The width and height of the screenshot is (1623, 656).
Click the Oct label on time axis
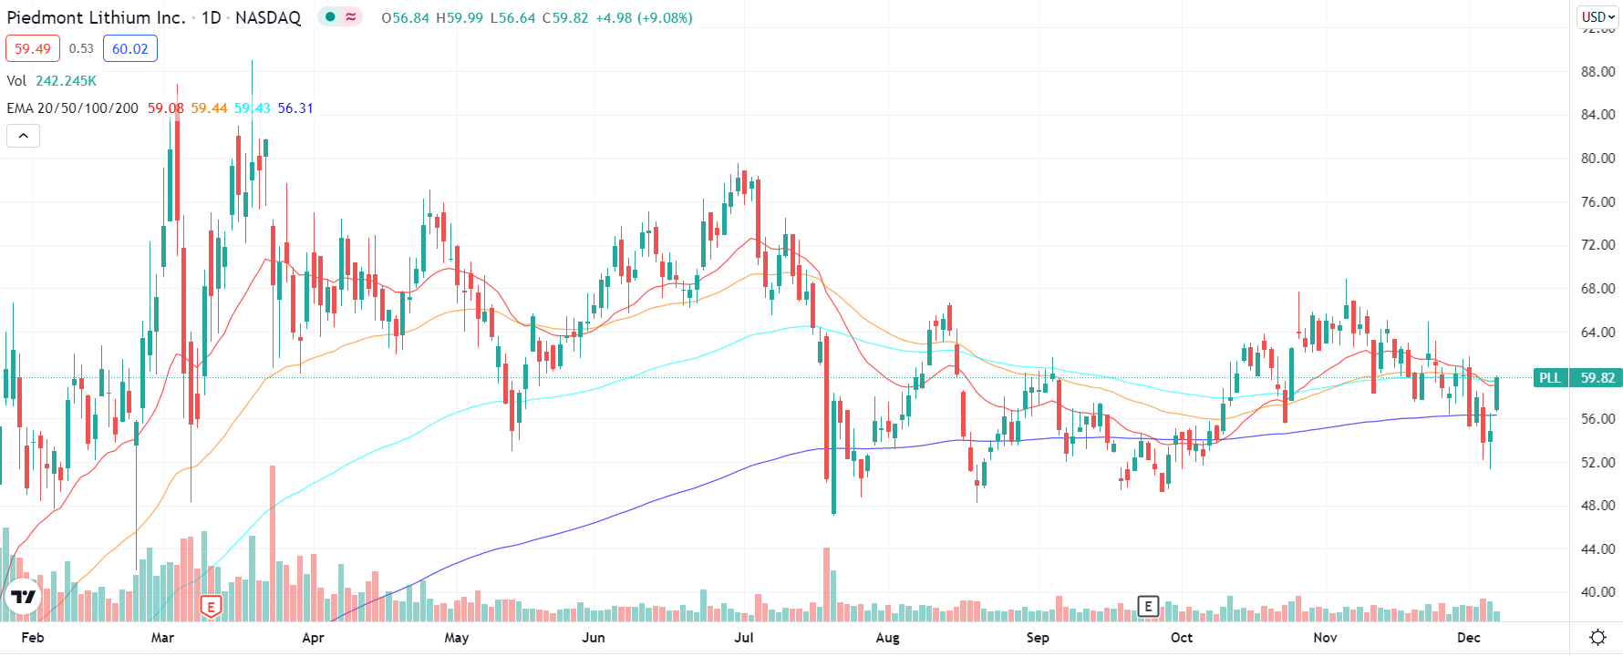pos(1182,638)
